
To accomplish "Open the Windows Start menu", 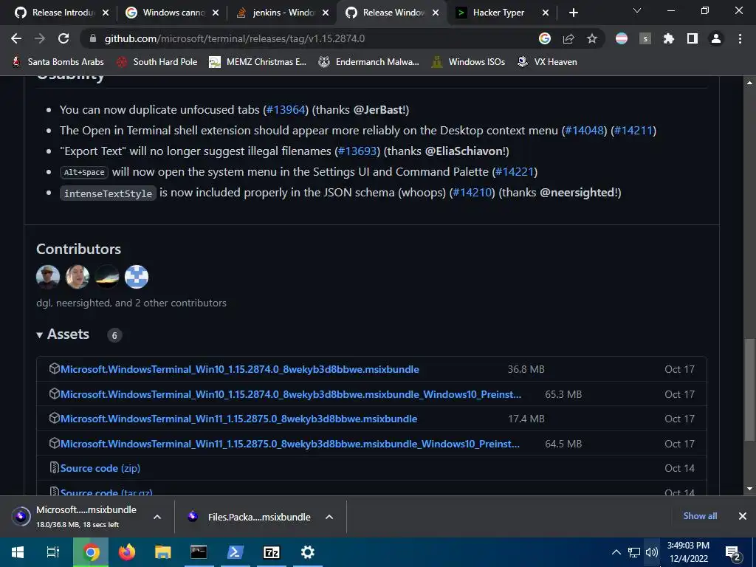I will (x=18, y=552).
